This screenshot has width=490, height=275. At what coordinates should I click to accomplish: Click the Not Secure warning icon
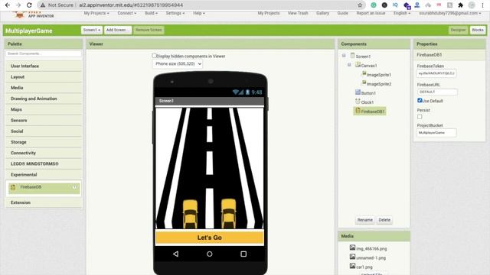[43, 5]
